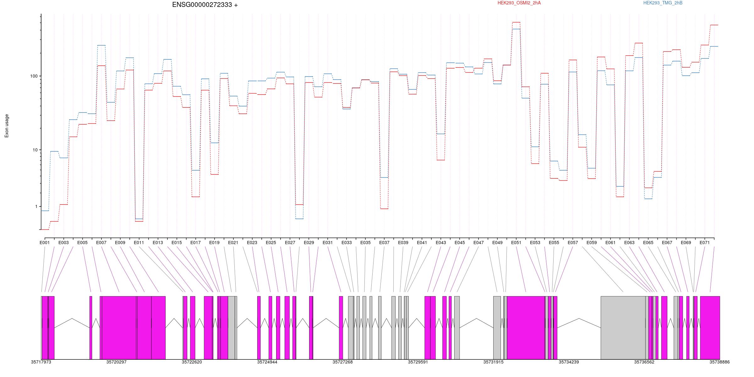Image resolution: width=754 pixels, height=377 pixels.
Task: Click exon label E011
Action: click(x=139, y=243)
